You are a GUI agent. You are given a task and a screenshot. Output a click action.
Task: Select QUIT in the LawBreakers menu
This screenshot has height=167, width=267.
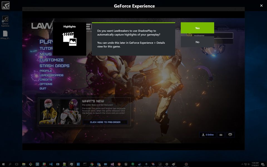43,89
